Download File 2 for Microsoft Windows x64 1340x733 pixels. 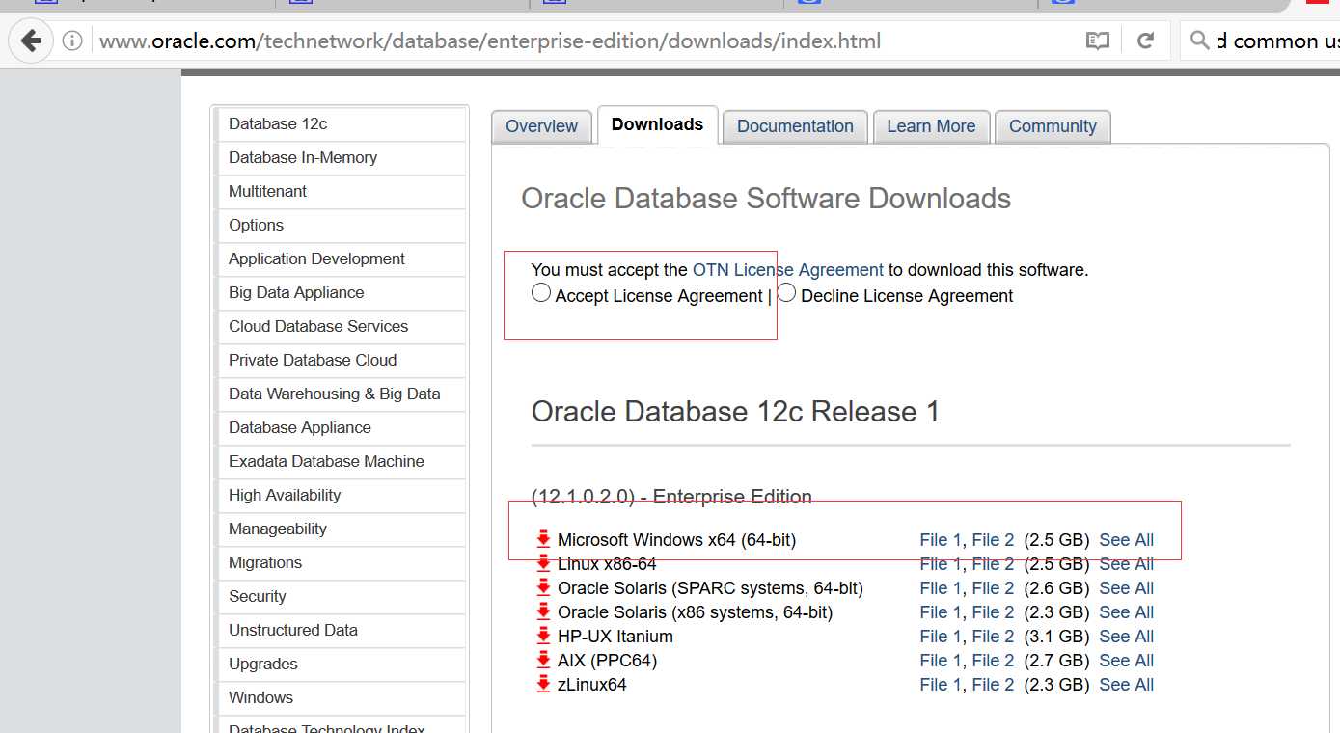click(x=993, y=540)
